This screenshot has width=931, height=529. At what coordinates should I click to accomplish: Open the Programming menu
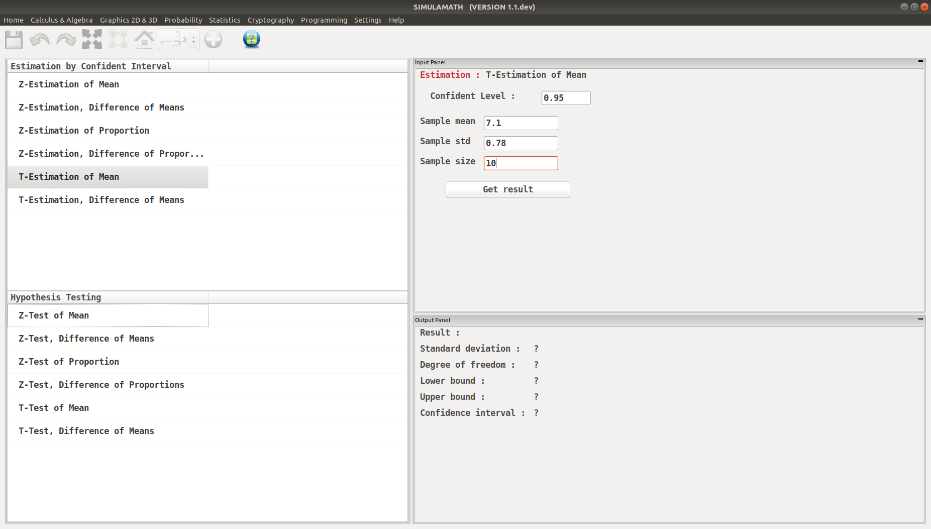pyautogui.click(x=324, y=20)
